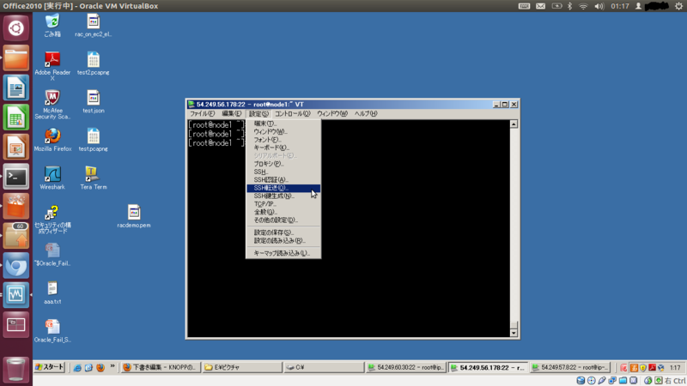The image size is (687, 386).
Task: Open the Adobe Reader X desktop shortcut
Action: (52, 65)
